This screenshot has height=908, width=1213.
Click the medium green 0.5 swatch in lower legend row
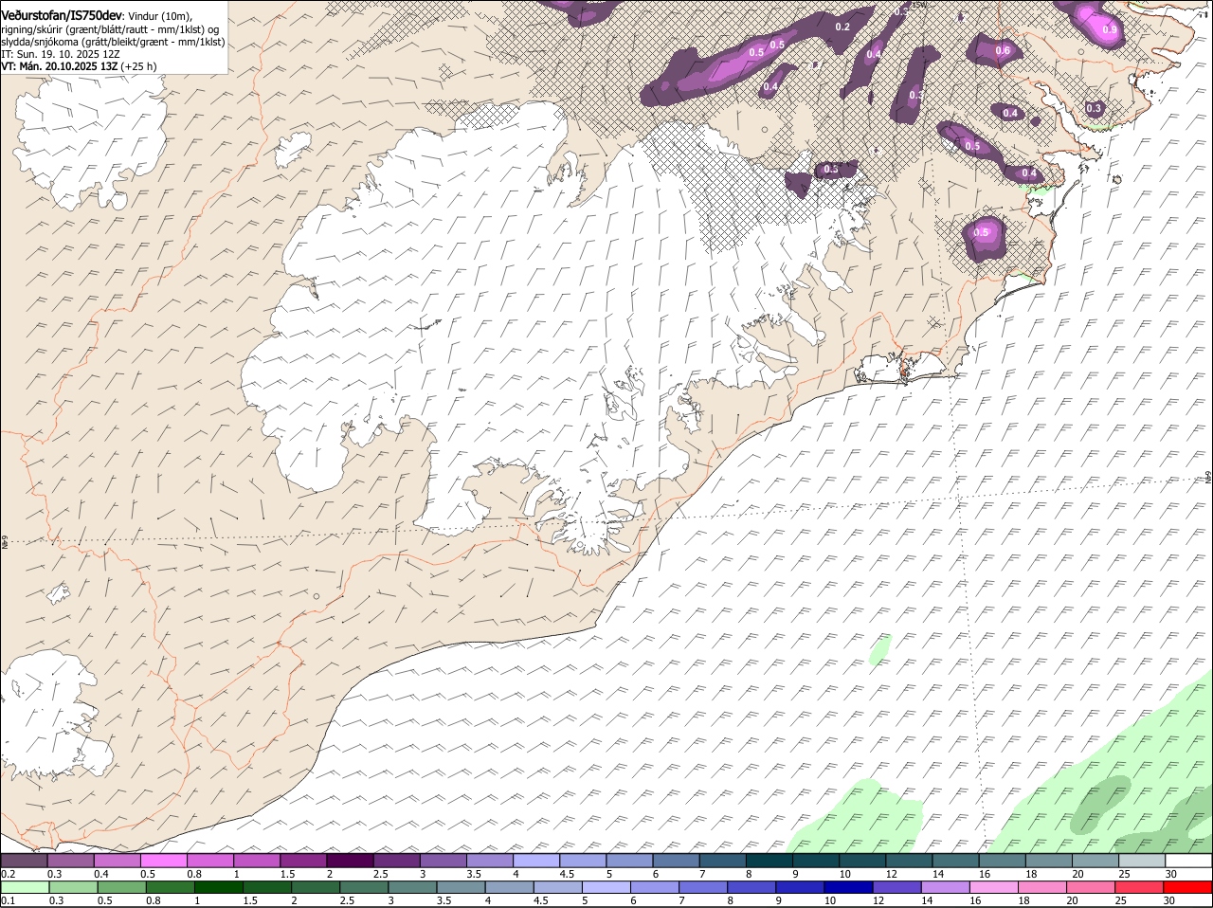point(121,887)
